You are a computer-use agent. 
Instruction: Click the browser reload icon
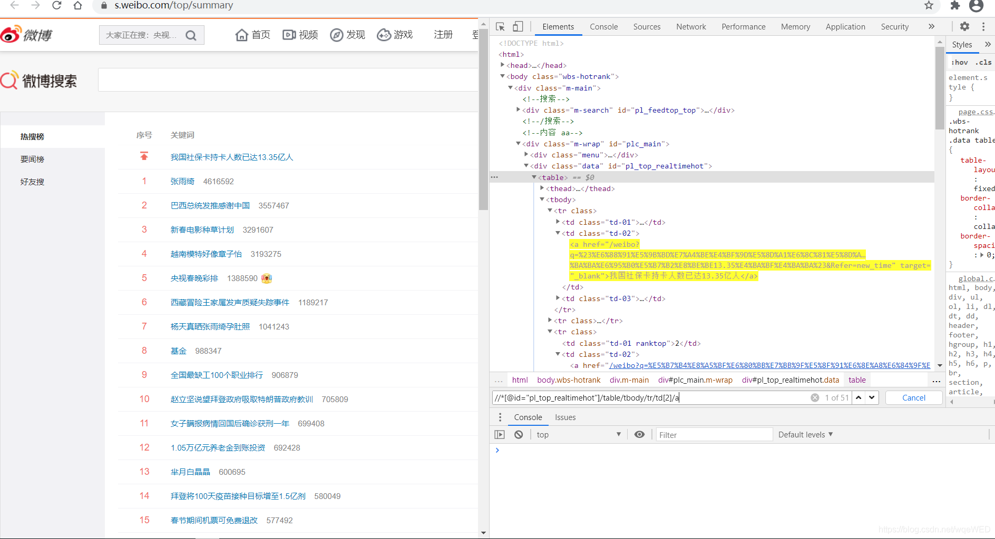click(x=57, y=6)
